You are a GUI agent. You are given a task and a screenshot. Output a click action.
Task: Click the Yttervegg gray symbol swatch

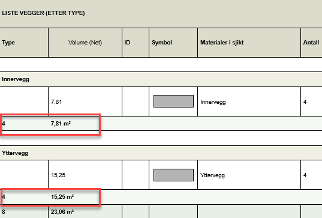click(173, 175)
